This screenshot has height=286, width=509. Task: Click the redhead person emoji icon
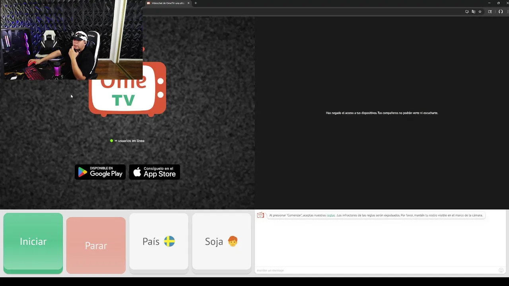[x=233, y=241]
